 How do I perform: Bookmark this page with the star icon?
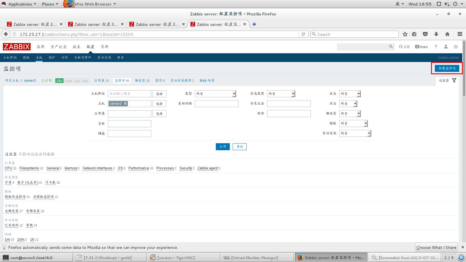tap(405, 34)
